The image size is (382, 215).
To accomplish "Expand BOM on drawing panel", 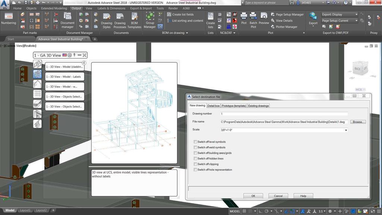I will 175,33.
